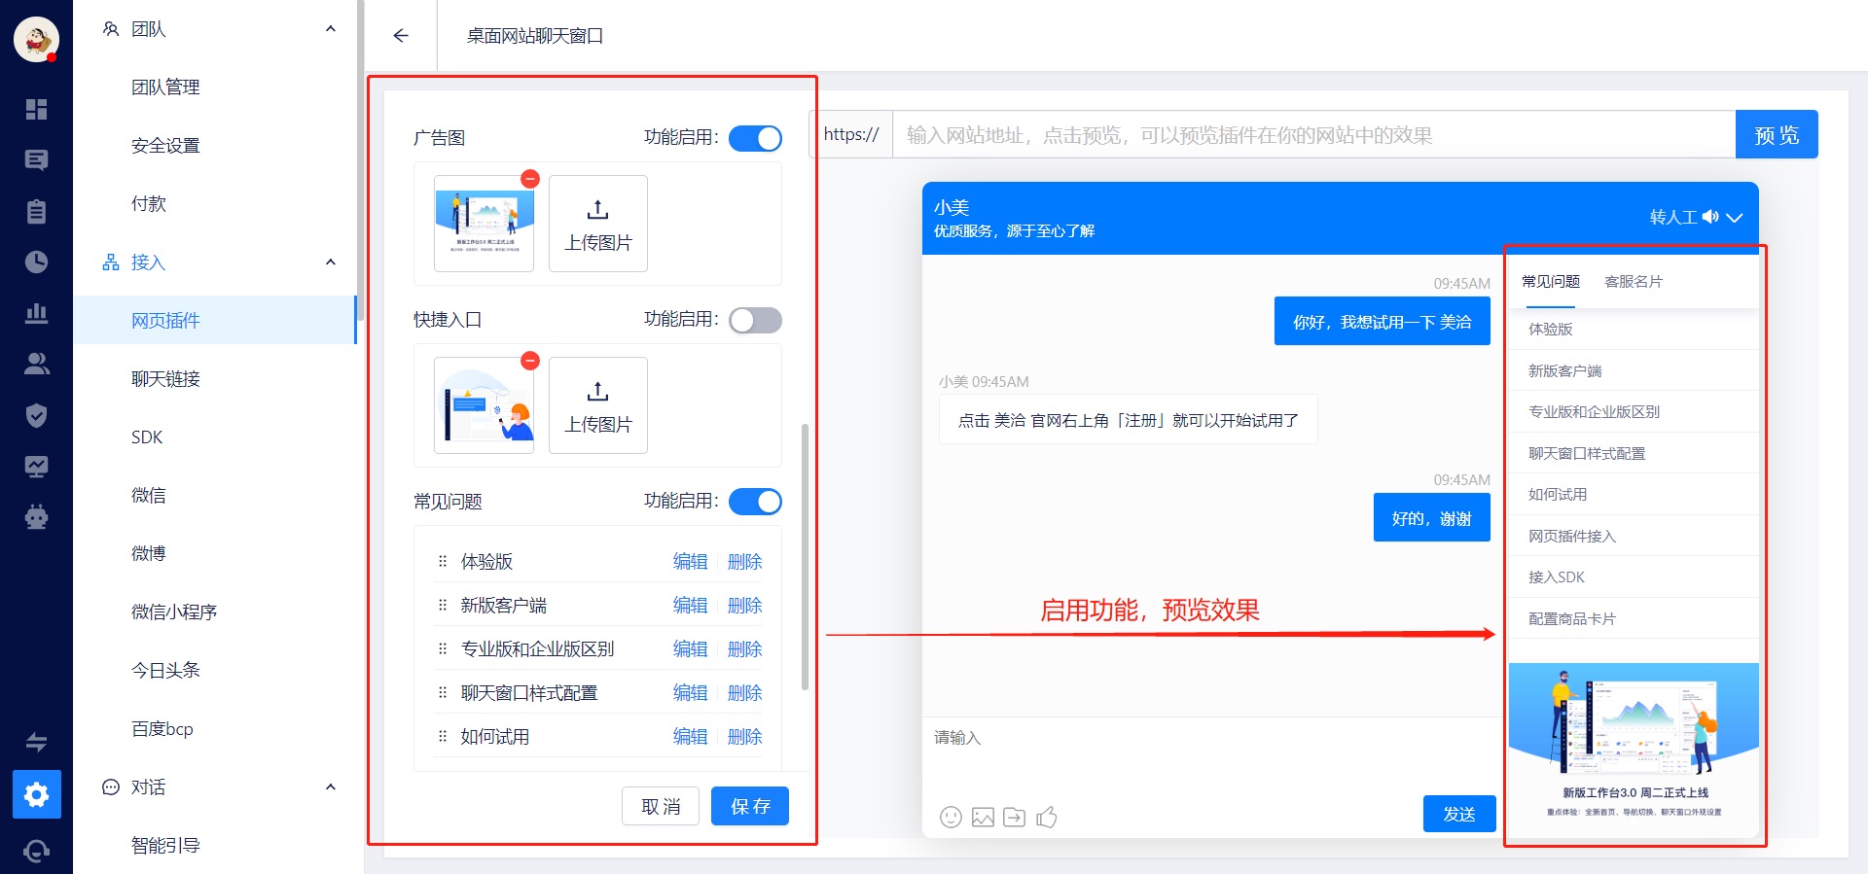Open the monitor chart sidebar icon
The width and height of the screenshot is (1868, 874).
36,467
